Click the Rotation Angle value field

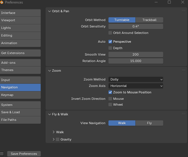click(x=136, y=61)
